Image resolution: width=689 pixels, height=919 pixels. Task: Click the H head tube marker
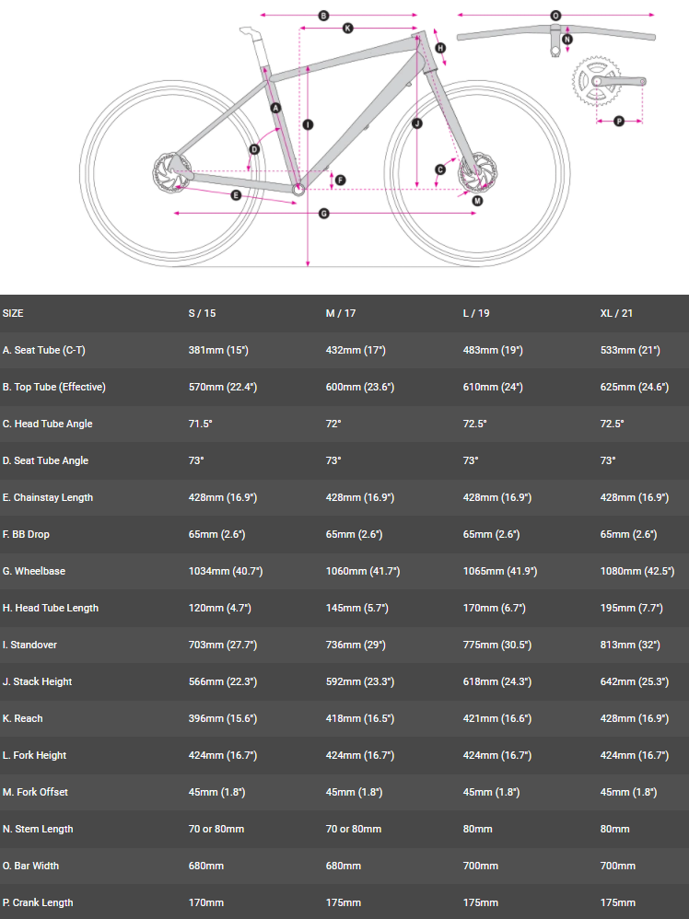click(x=440, y=48)
